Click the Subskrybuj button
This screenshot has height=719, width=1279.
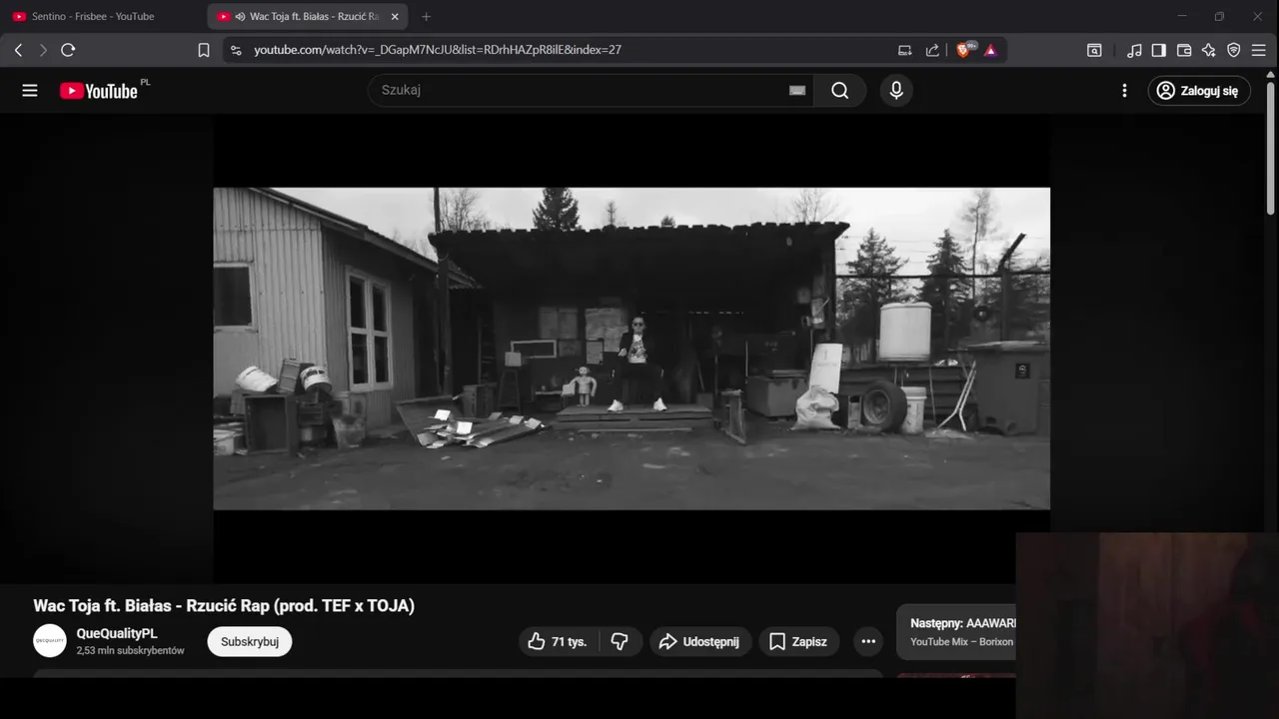[x=250, y=641]
